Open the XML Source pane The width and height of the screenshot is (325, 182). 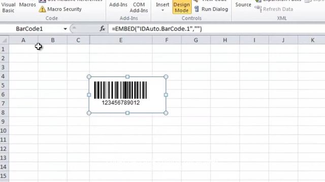point(243,5)
